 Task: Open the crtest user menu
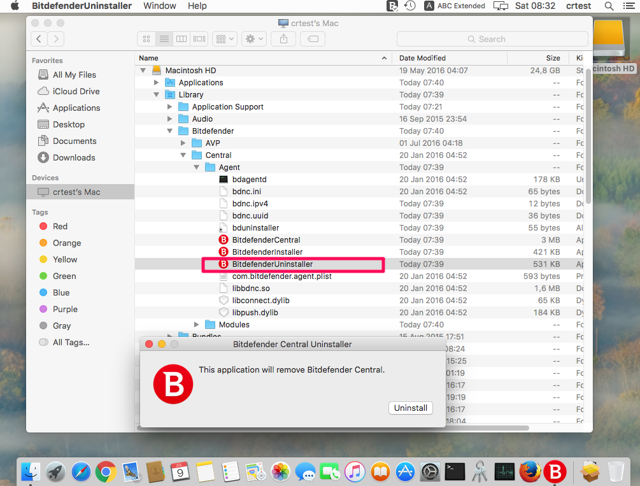(578, 6)
